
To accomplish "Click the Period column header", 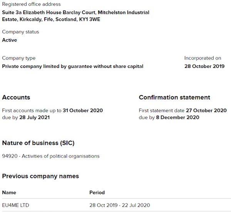I will tap(97, 193).
